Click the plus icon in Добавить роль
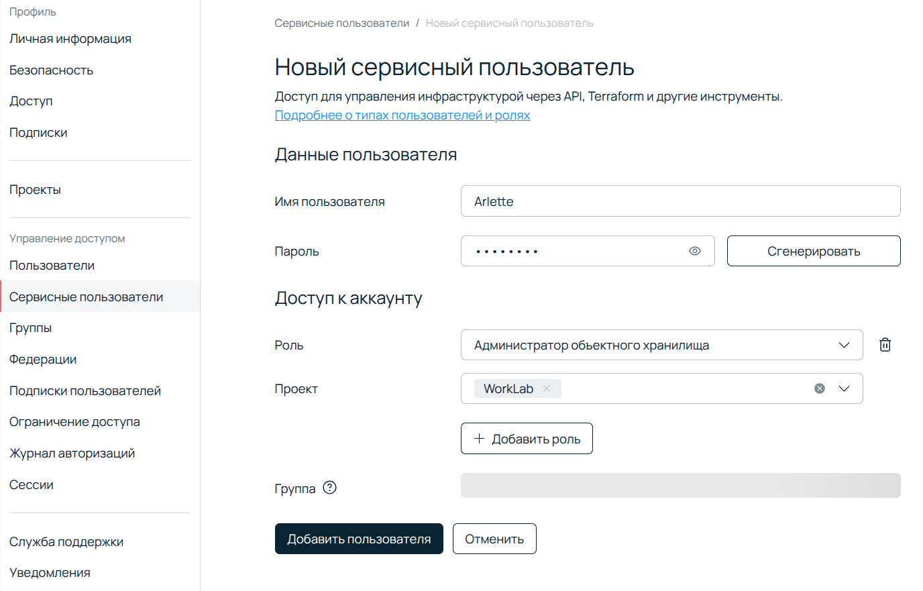Screen dimensions: 923x591 [479, 439]
